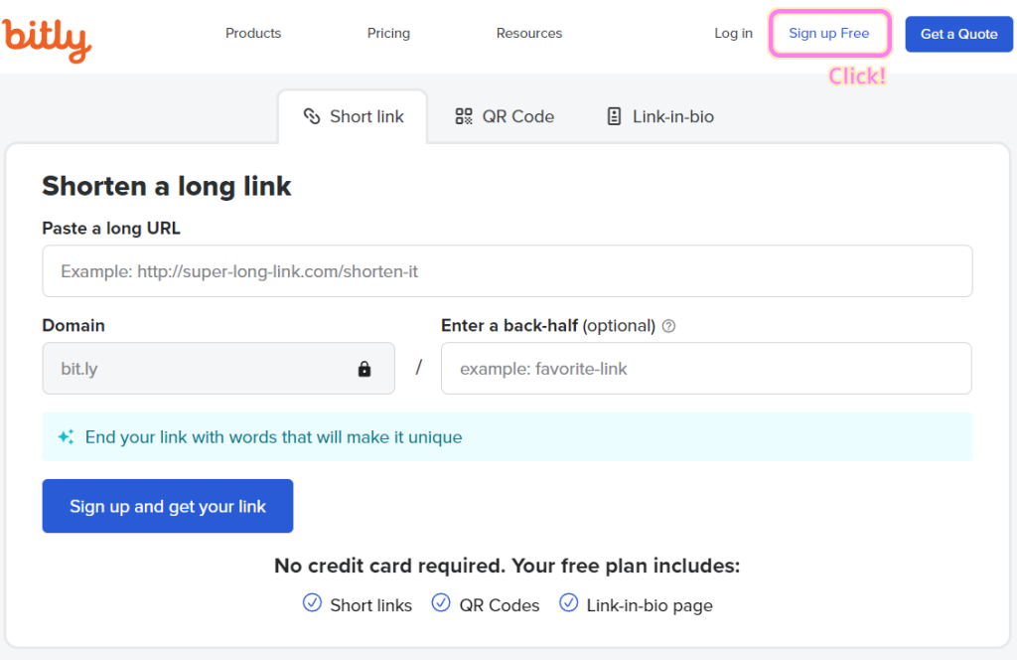
Task: Select the Log in link
Action: coord(733,33)
